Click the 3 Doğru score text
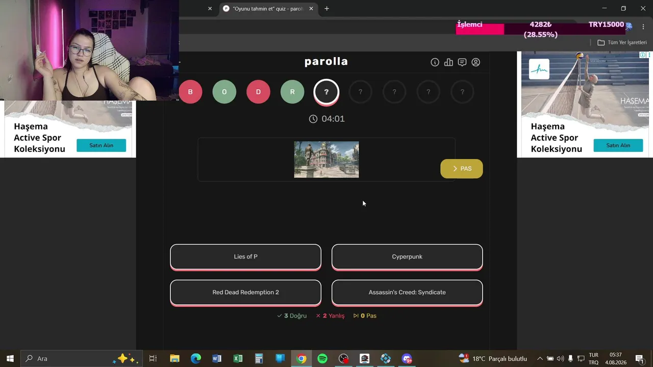The width and height of the screenshot is (653, 367). pyautogui.click(x=292, y=316)
